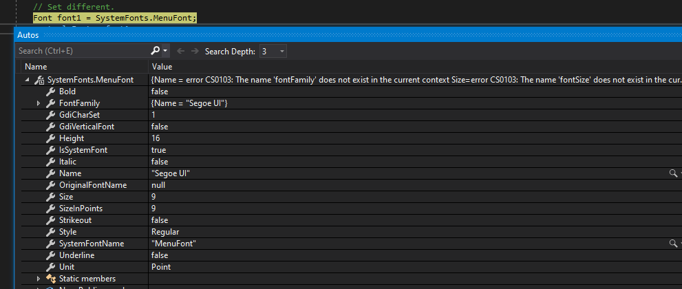682x289 pixels.
Task: Open the search options dropdown arrow
Action: pos(165,51)
